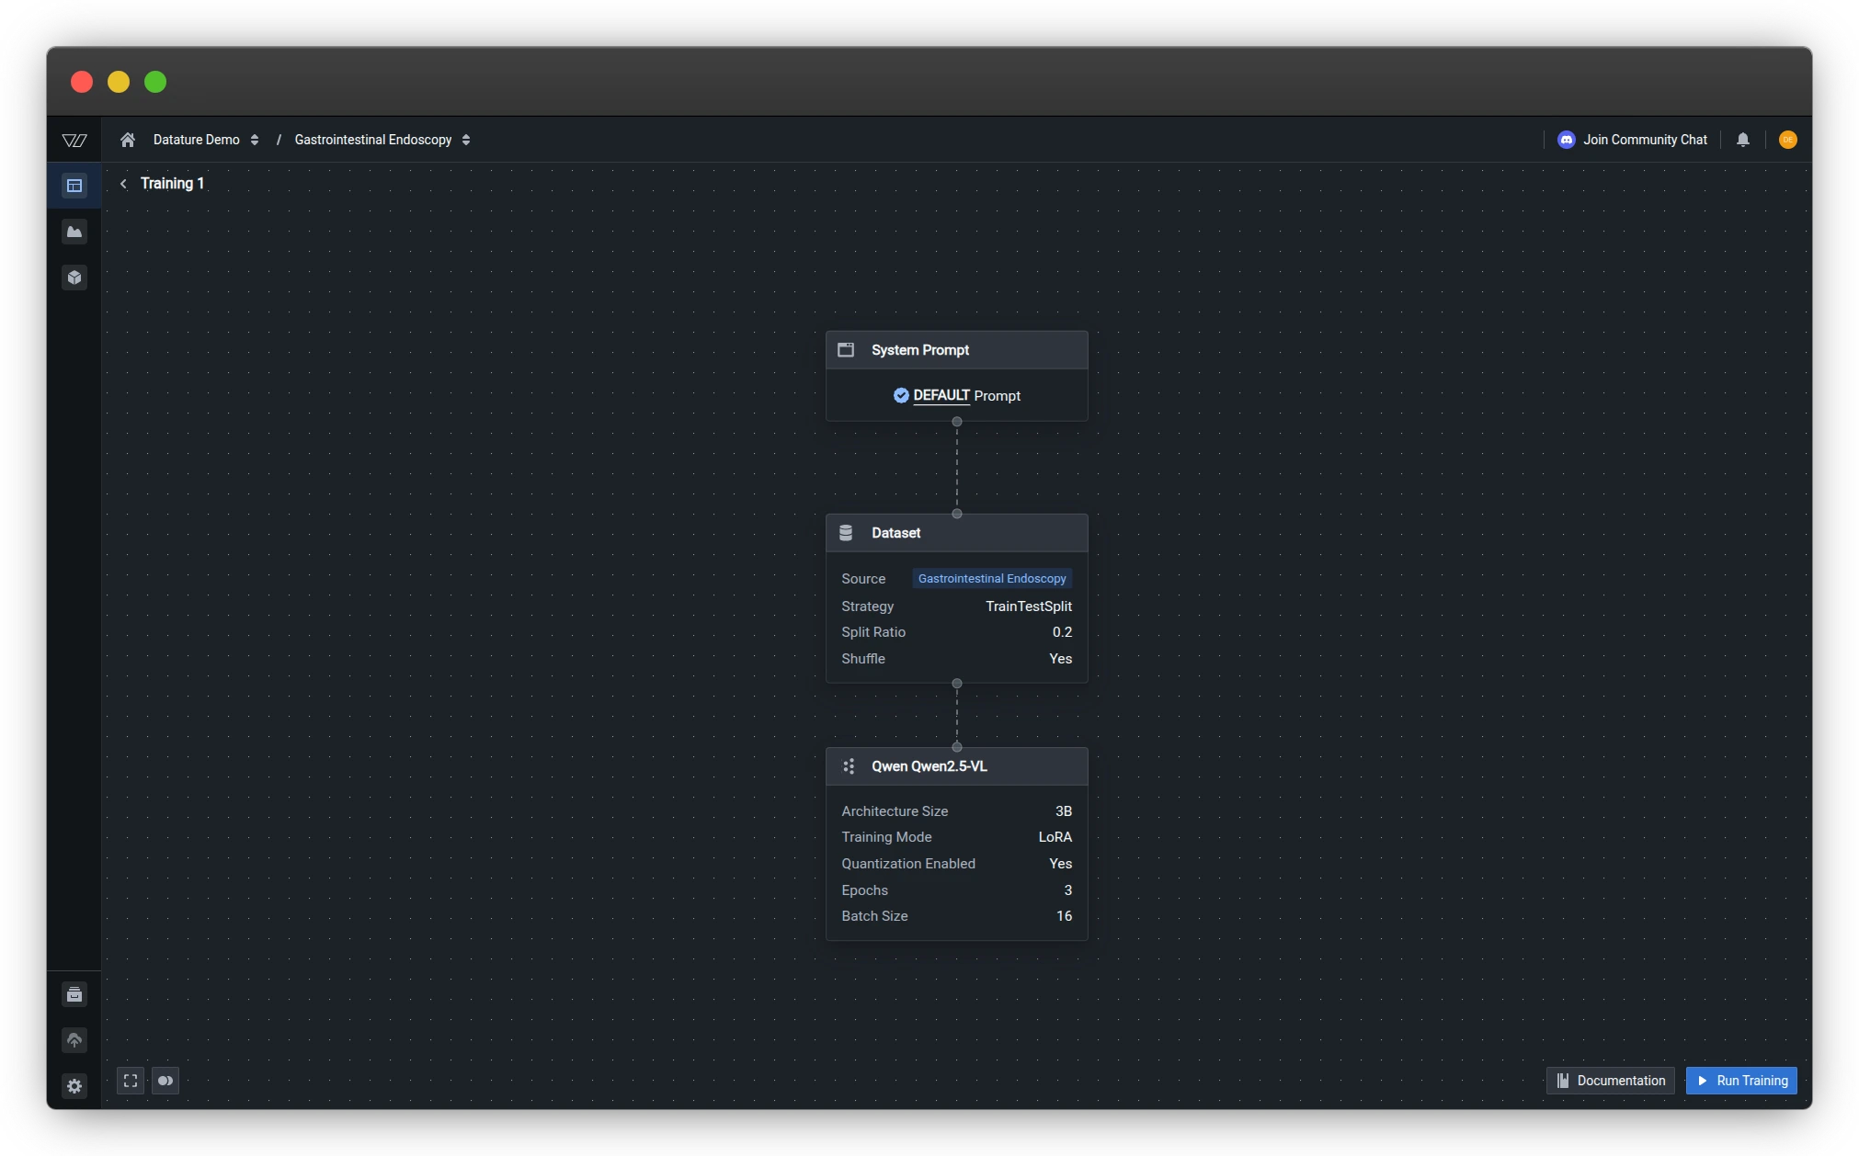Screen dimensions: 1859x1156
Task: Toggle the canvas view mode button
Action: [x=165, y=1081]
